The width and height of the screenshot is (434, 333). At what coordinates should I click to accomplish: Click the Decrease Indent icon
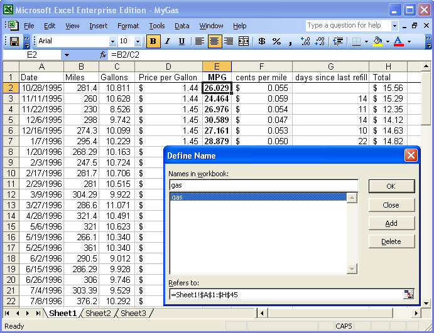coord(339,41)
